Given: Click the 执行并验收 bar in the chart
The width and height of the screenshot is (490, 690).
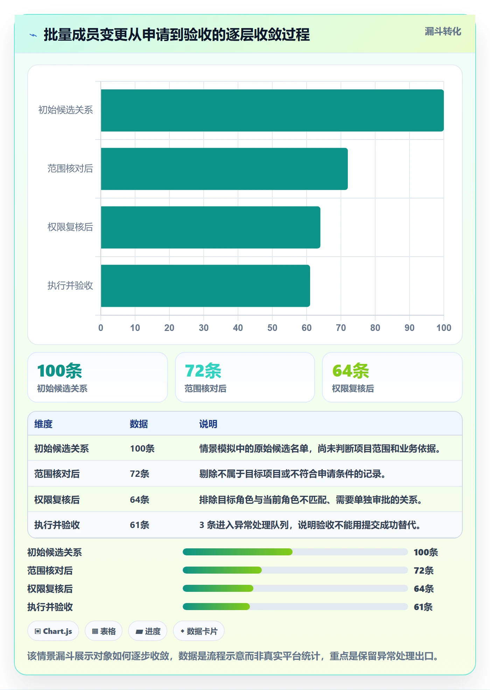Looking at the screenshot, I should (x=205, y=286).
